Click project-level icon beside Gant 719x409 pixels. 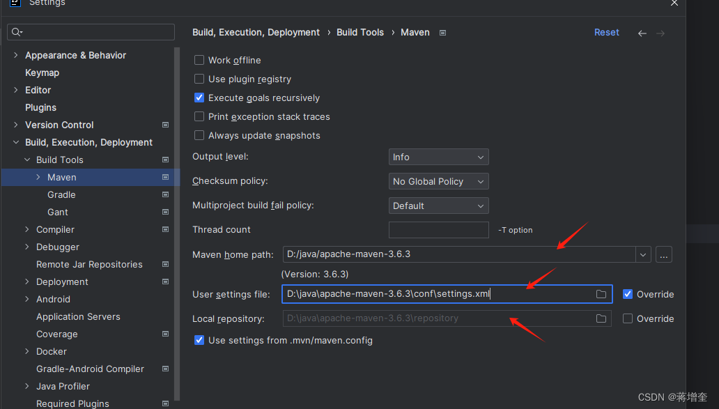(x=166, y=212)
